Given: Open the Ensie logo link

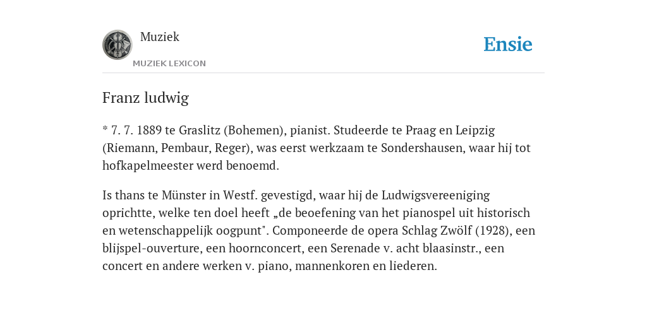Looking at the screenshot, I should pyautogui.click(x=508, y=44).
